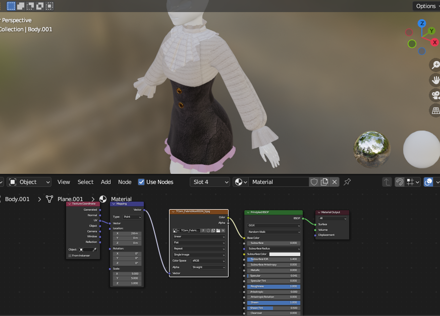
Task: Click the image user count 2 button
Action: click(x=203, y=230)
